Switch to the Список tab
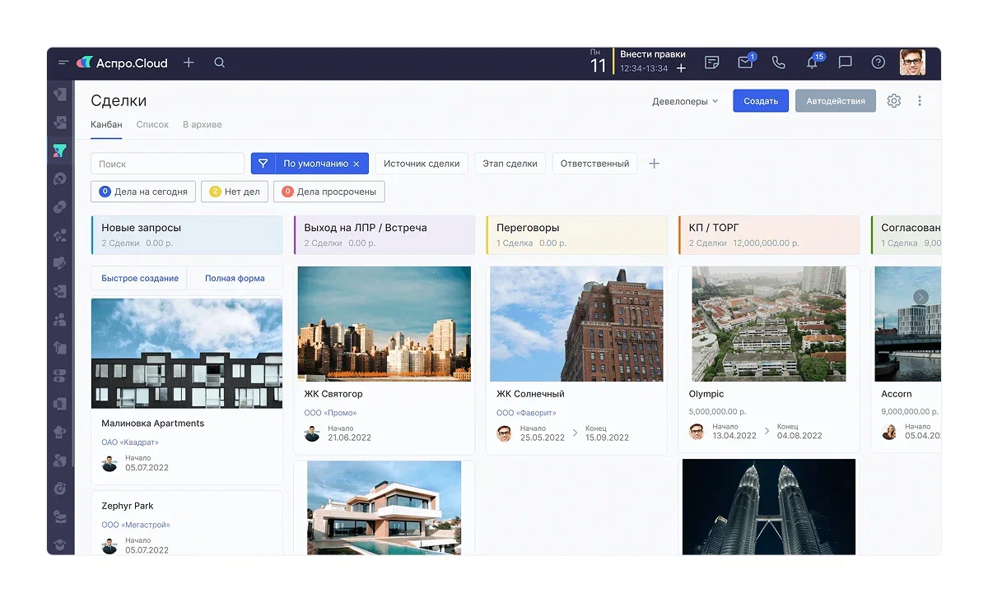This screenshot has height=602, width=988. (152, 125)
